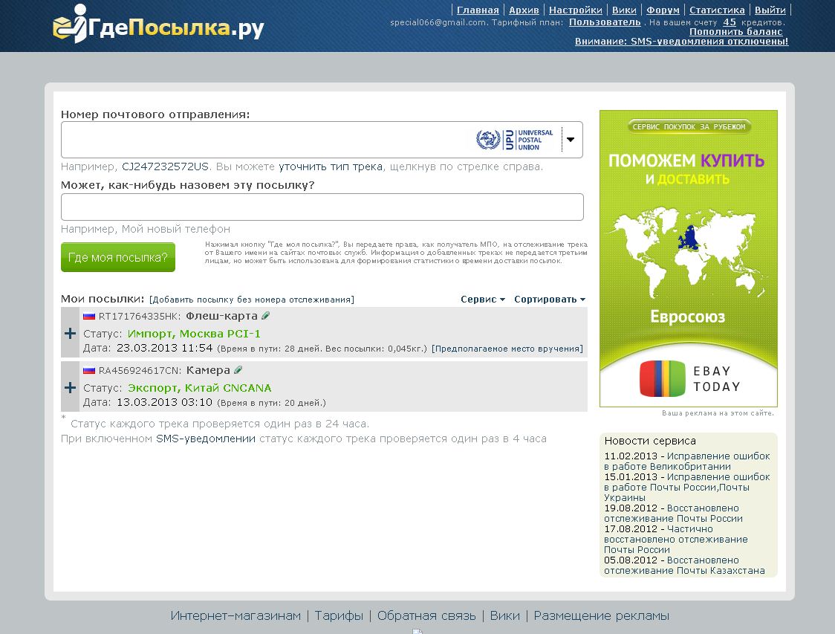Edit the Флеш-карта parcel name via pencil icon
835x634 pixels.
266,315
